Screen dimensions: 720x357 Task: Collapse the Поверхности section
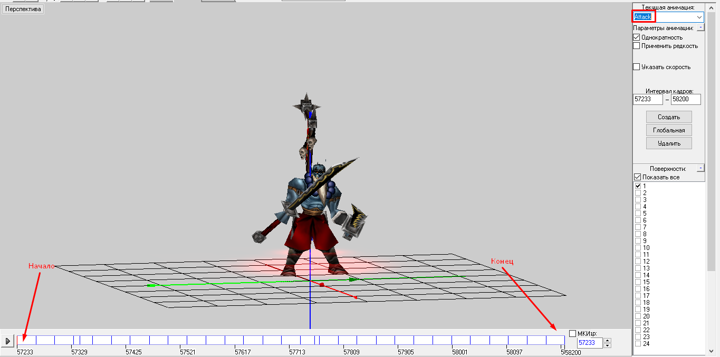pyautogui.click(x=700, y=168)
